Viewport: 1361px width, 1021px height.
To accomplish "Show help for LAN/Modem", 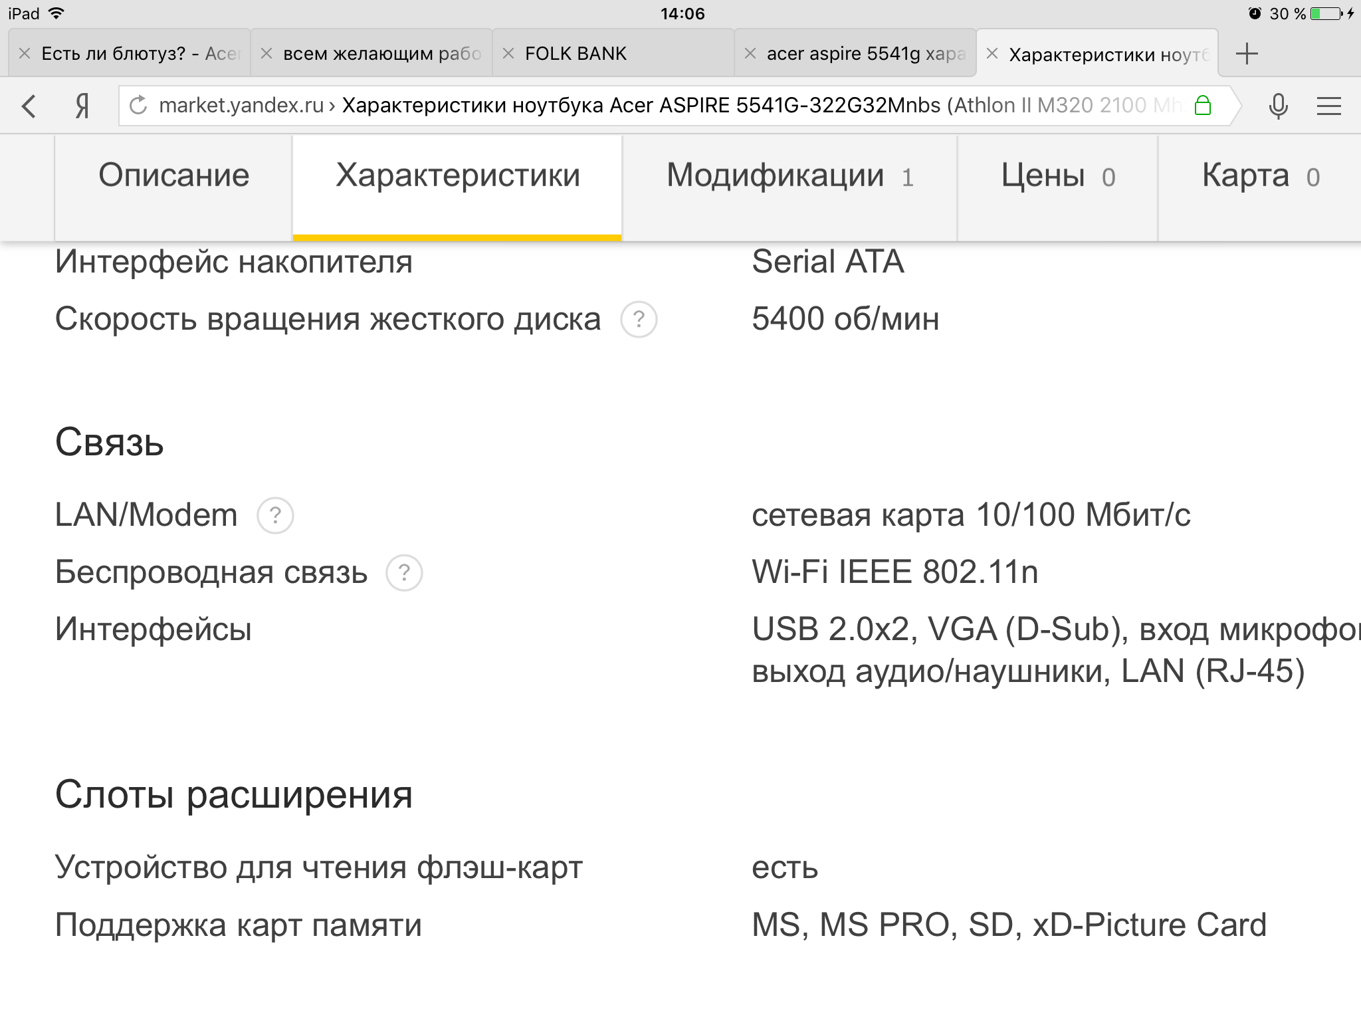I will click(275, 515).
